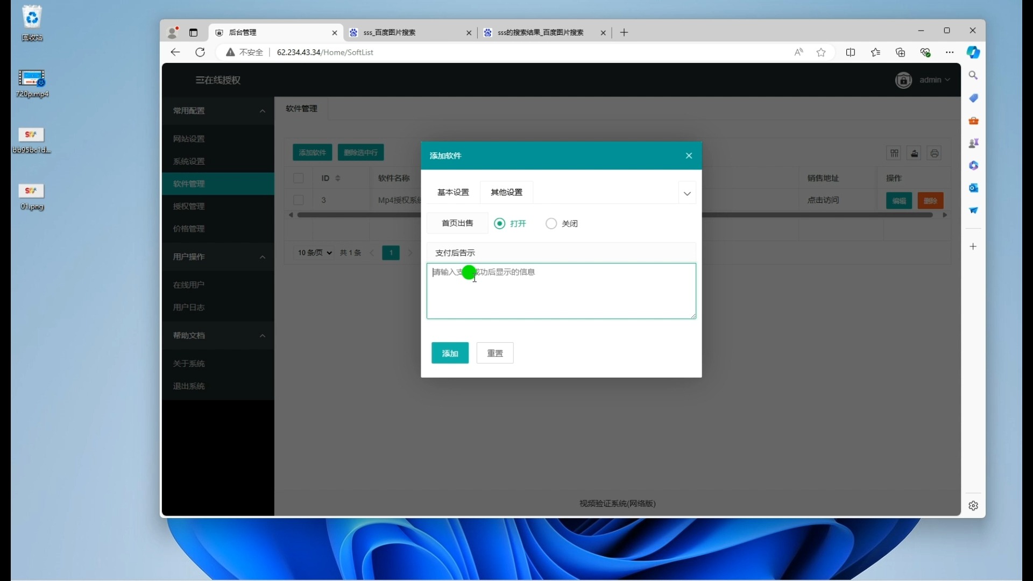Click the 支付后告示 text input area

[x=561, y=290]
